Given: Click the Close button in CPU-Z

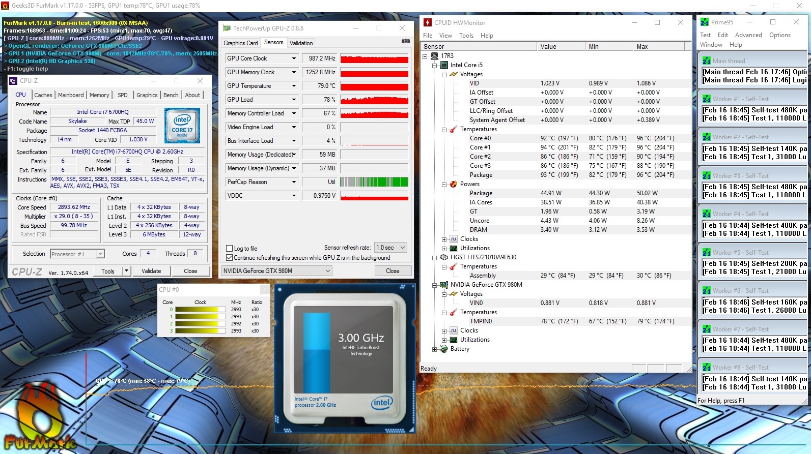Looking at the screenshot, I should (190, 271).
